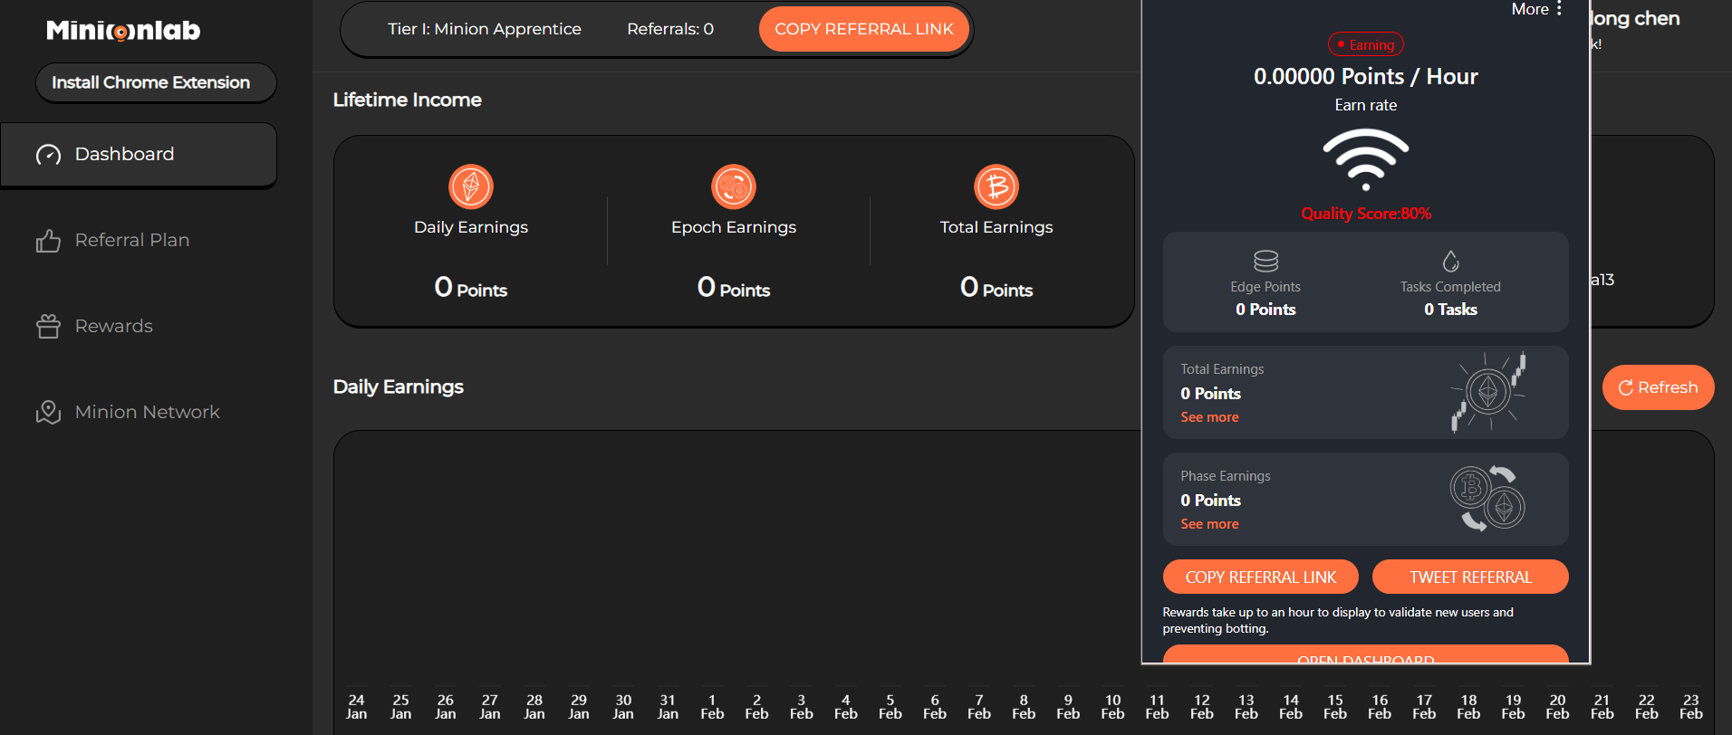The image size is (1732, 735).
Task: Click the 15 Feb chart axis label
Action: pos(1335,707)
